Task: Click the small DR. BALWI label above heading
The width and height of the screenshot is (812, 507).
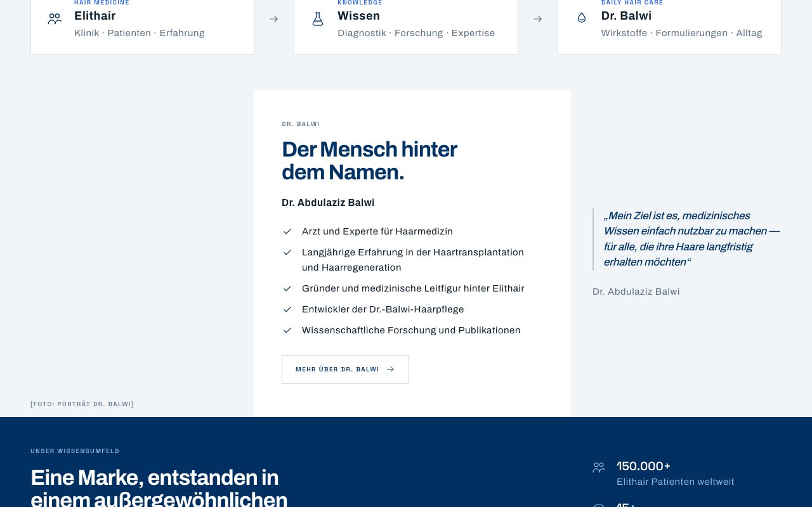Action: click(x=301, y=124)
